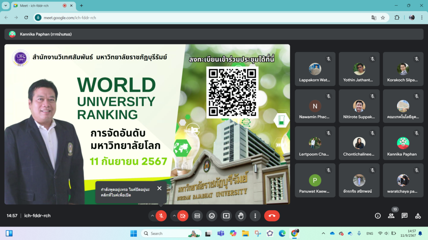This screenshot has width=428, height=240.
Task: Click the taskbar Search box
Action: point(171,233)
